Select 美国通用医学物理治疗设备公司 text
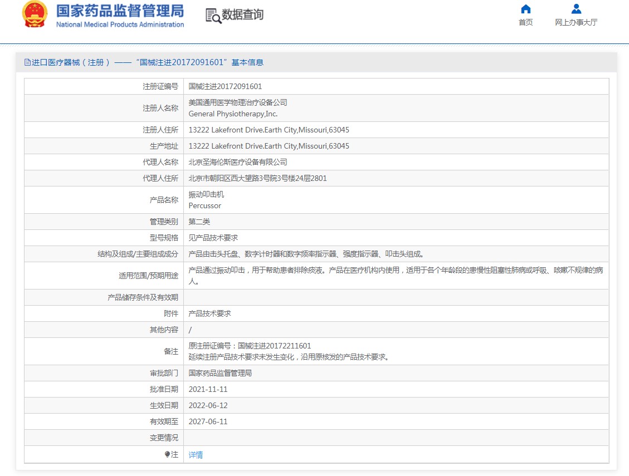Screen dimensions: 629x476 coord(238,102)
